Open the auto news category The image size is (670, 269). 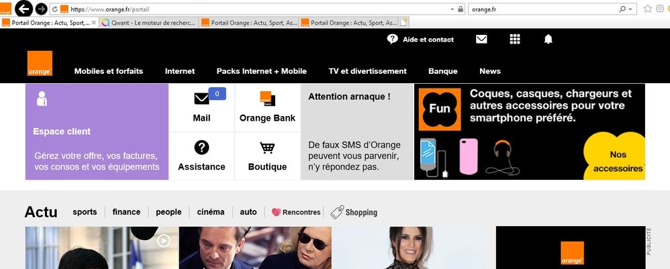248,212
